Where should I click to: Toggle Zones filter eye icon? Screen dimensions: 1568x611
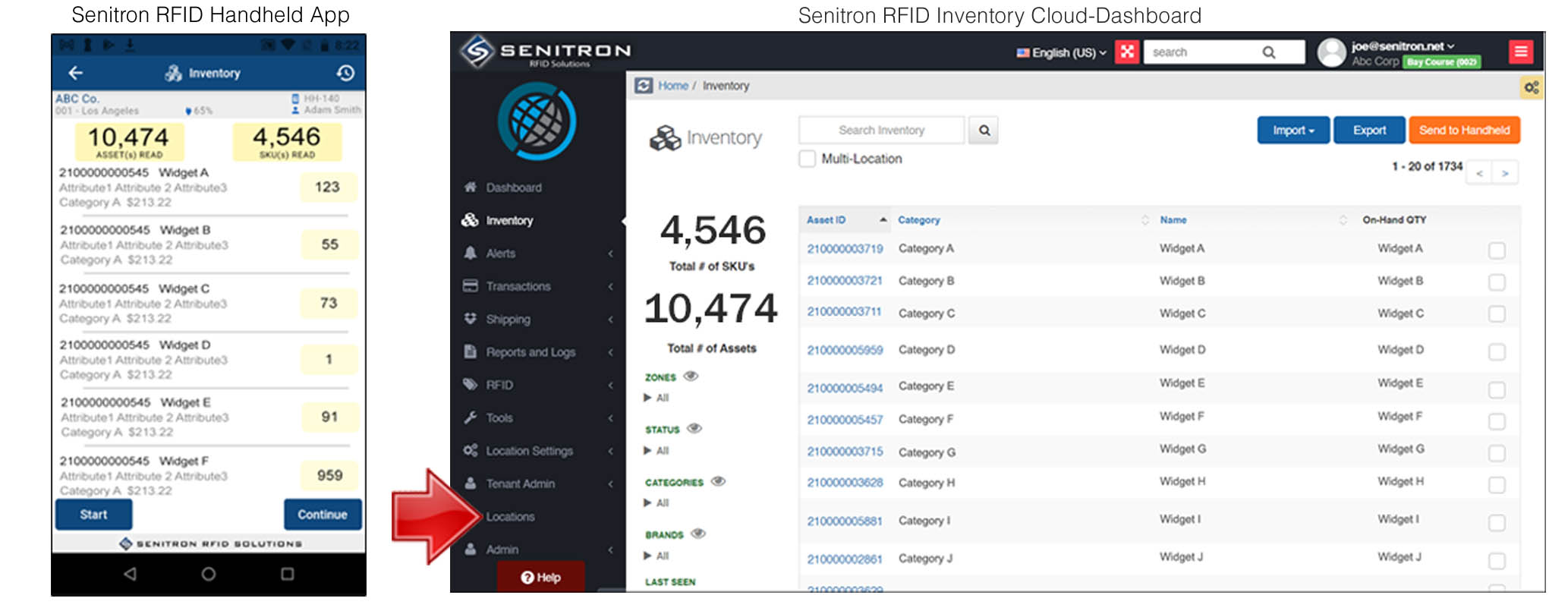point(691,376)
